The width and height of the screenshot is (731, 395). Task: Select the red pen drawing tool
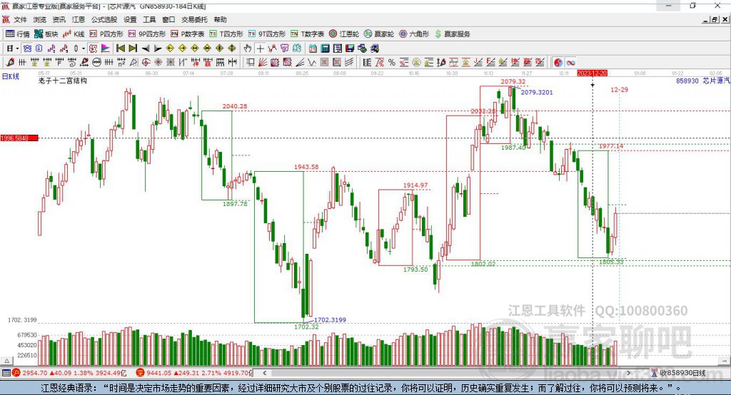pos(10,62)
